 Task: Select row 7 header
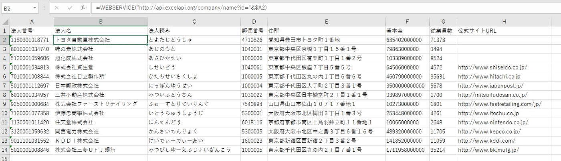pyautogui.click(x=5, y=85)
